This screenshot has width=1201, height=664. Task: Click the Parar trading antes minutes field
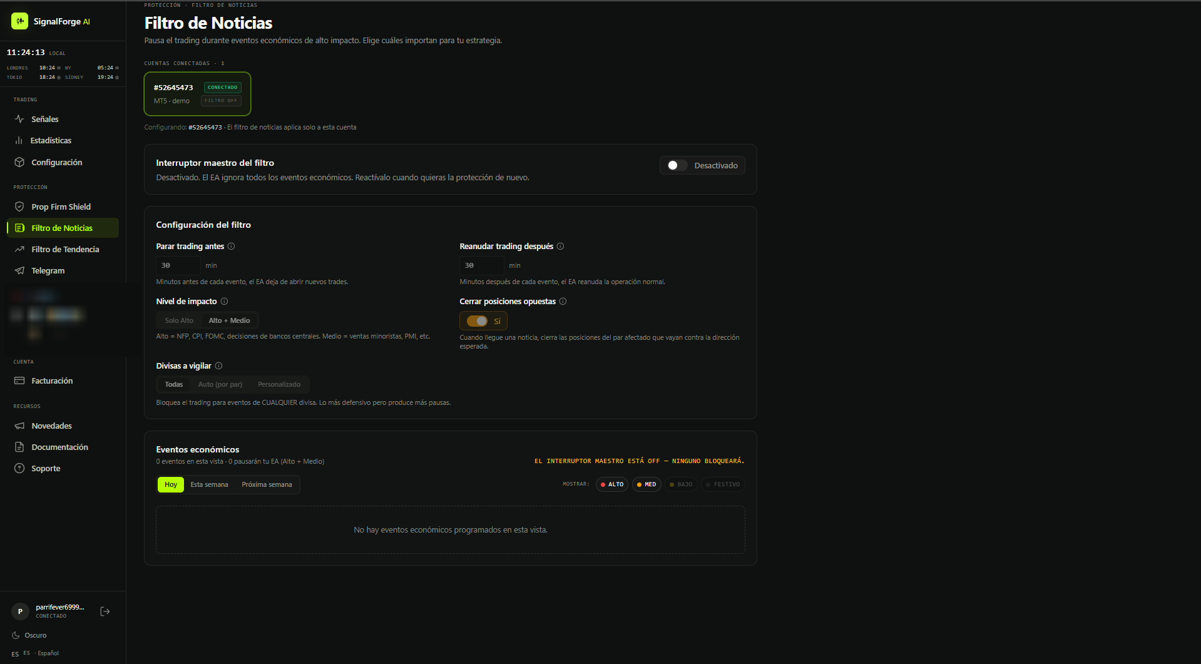point(178,265)
